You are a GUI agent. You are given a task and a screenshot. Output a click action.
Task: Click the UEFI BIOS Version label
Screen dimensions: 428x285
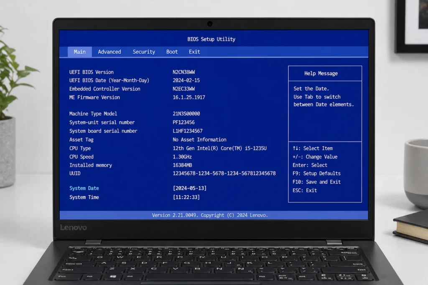(92, 72)
